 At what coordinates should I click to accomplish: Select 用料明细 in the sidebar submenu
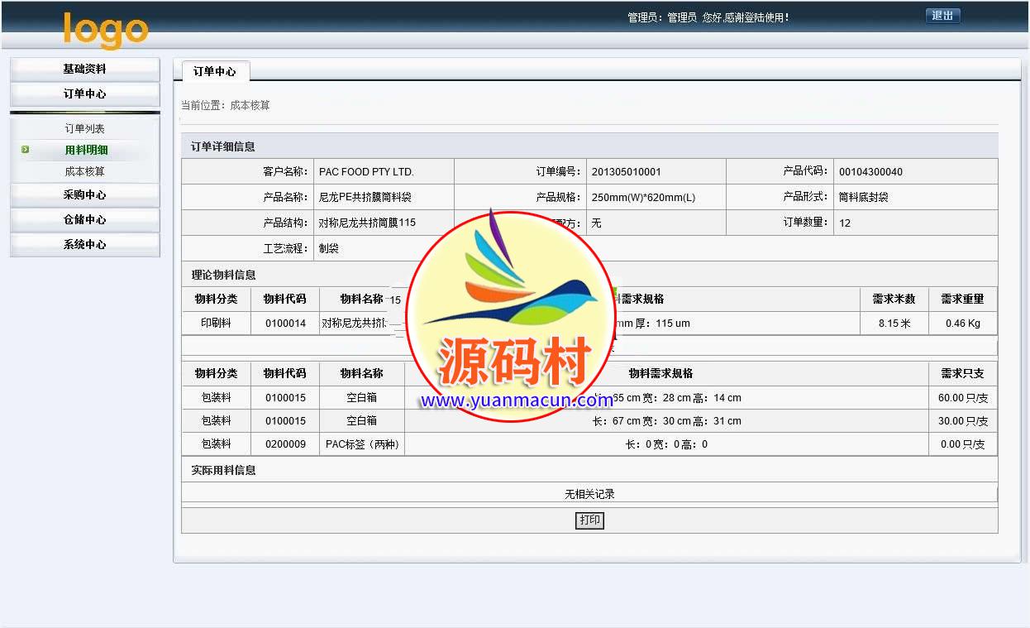(87, 151)
